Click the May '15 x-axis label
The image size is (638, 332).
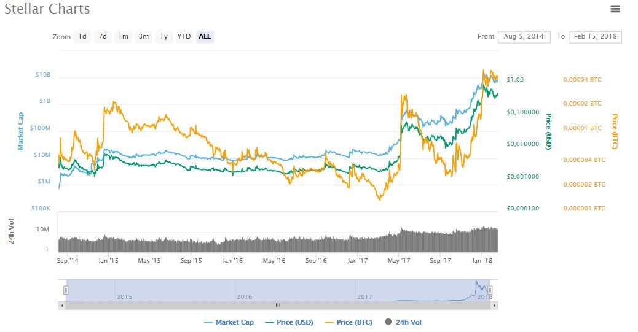pyautogui.click(x=149, y=260)
